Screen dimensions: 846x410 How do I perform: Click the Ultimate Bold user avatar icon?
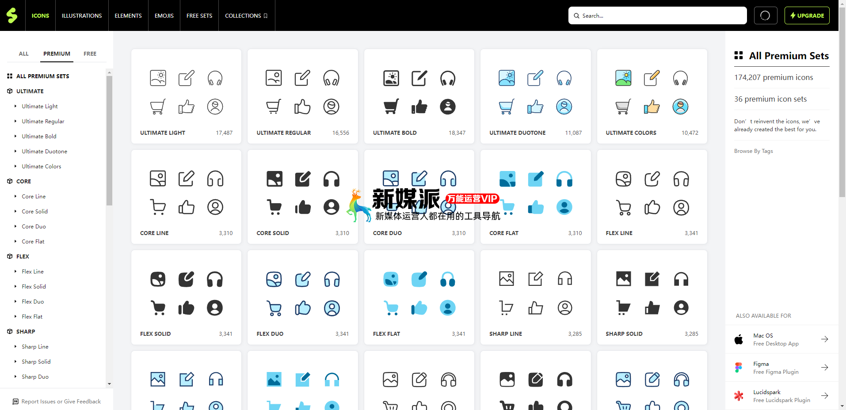click(x=447, y=106)
